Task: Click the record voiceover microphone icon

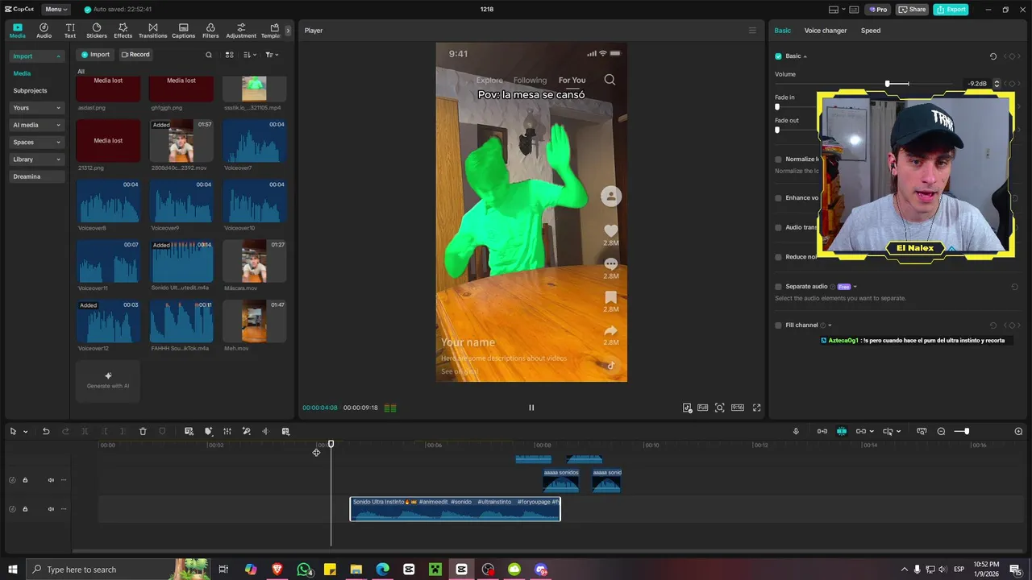Action: [796, 432]
